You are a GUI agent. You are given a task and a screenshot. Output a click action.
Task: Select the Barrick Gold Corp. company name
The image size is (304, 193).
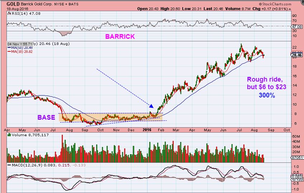[37, 4]
